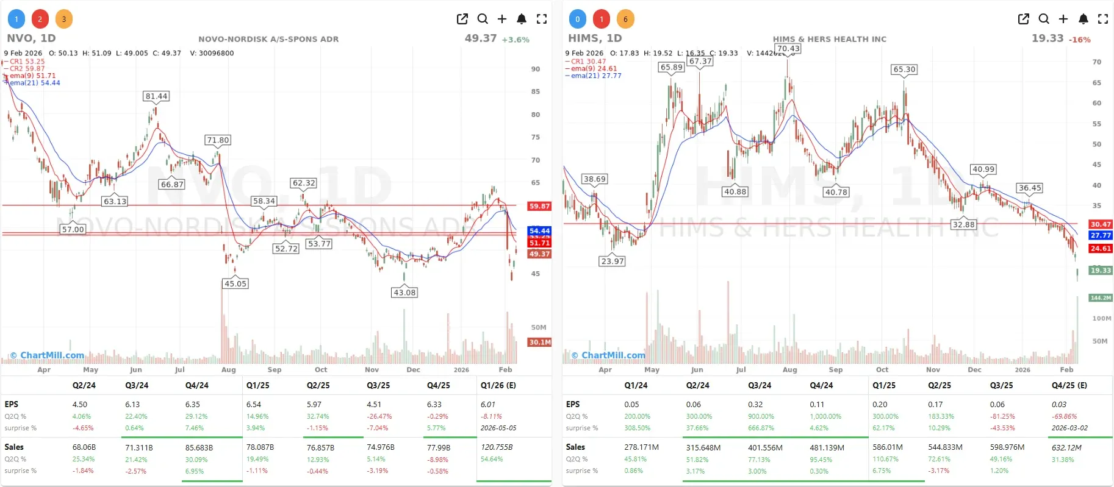Click HIMS Q1/25 sales value 586.01M
The height and width of the screenshot is (487, 1114).
888,447
